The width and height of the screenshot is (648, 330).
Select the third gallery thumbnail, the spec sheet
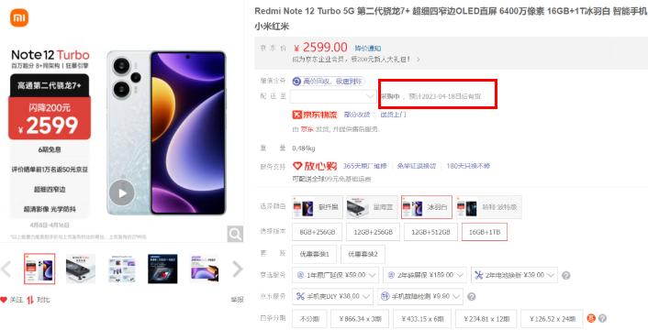(122, 269)
